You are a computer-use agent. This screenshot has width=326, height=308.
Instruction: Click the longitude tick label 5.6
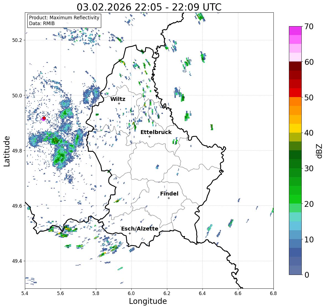click(x=61, y=293)
